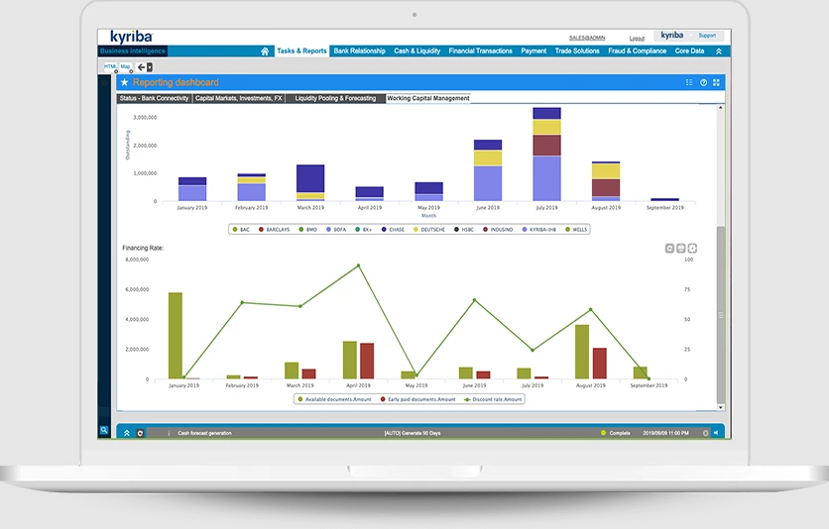829x529 pixels.
Task: Open the Payment menu
Action: tap(533, 52)
